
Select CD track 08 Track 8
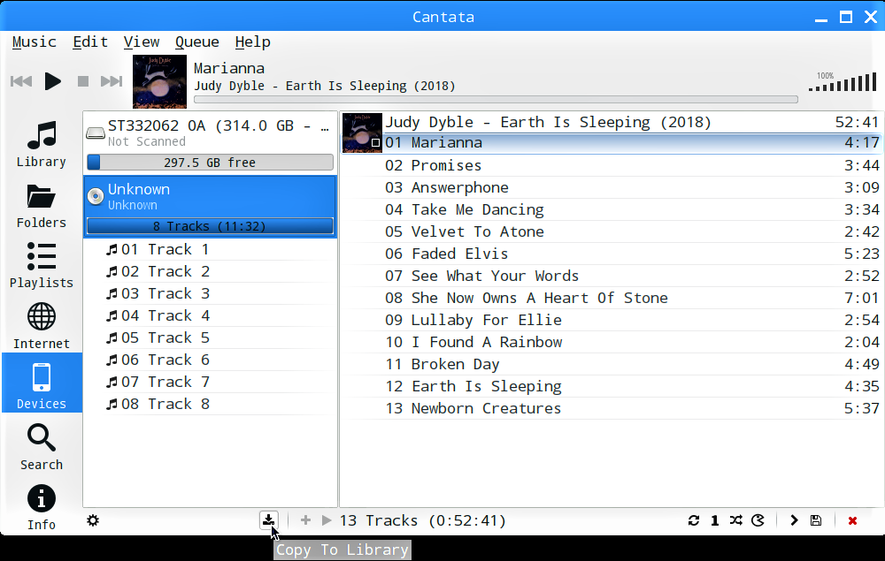pyautogui.click(x=210, y=404)
